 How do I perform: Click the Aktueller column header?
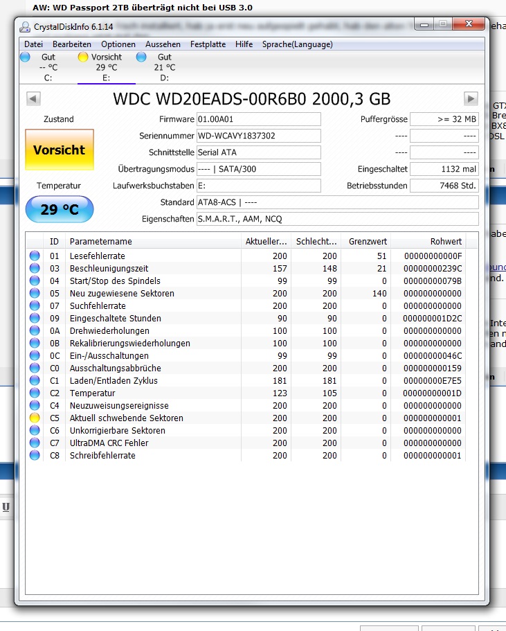(x=266, y=242)
